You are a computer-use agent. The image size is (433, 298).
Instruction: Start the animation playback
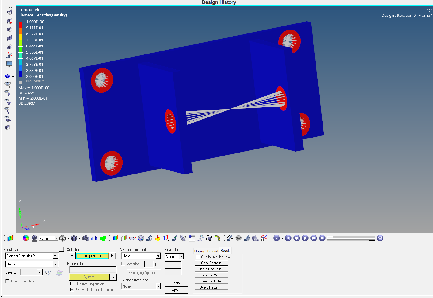tap(305, 238)
